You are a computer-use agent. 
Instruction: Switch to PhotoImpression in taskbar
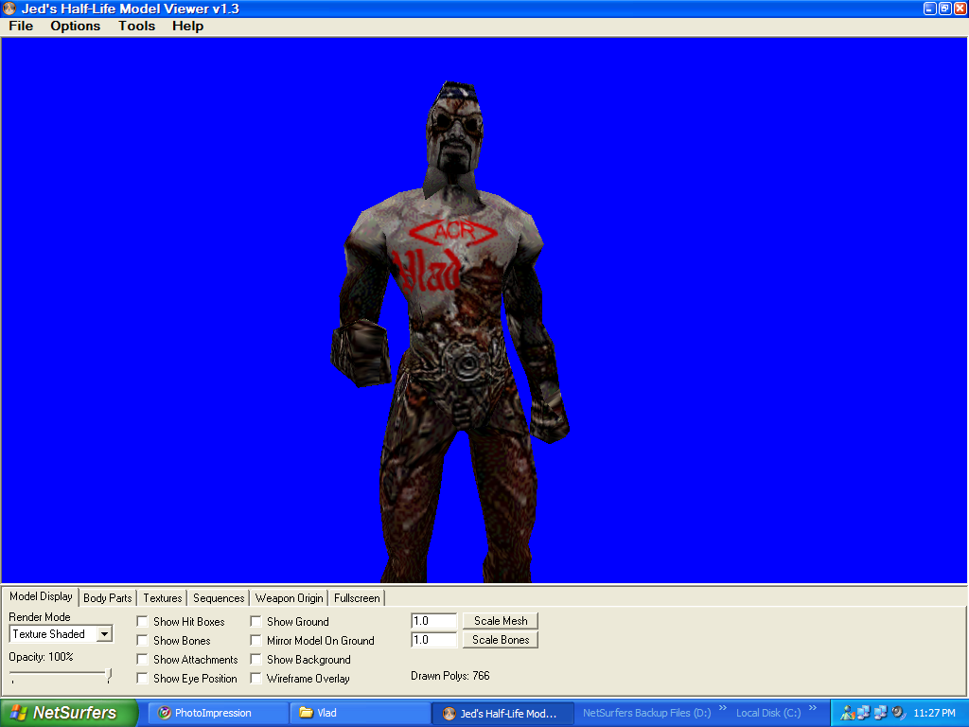click(x=219, y=713)
